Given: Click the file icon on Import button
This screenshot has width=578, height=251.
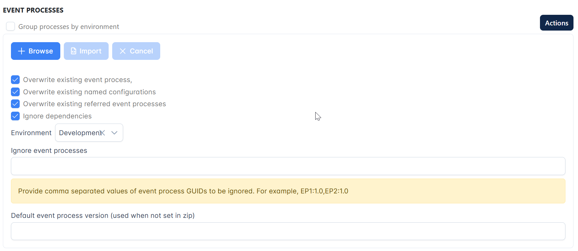Looking at the screenshot, I should (73, 51).
